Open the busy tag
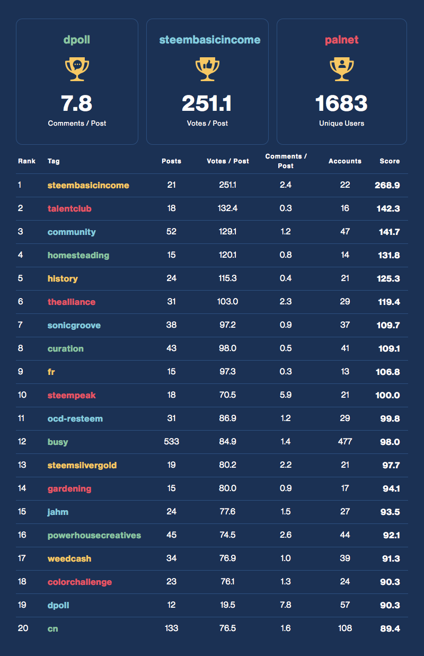Image resolution: width=424 pixels, height=656 pixels. pyautogui.click(x=58, y=442)
